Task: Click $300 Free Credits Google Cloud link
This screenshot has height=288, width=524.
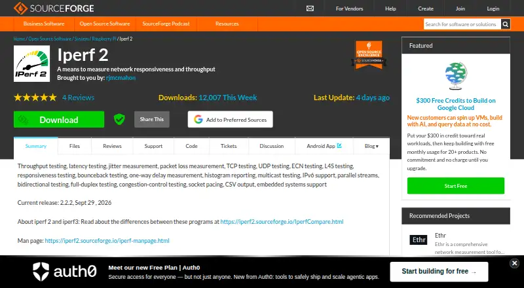Action: tap(456, 104)
